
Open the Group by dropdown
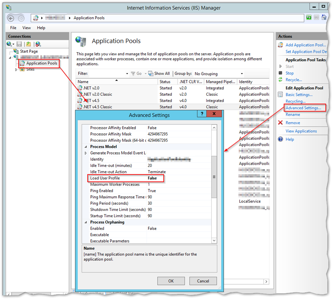(x=219, y=74)
